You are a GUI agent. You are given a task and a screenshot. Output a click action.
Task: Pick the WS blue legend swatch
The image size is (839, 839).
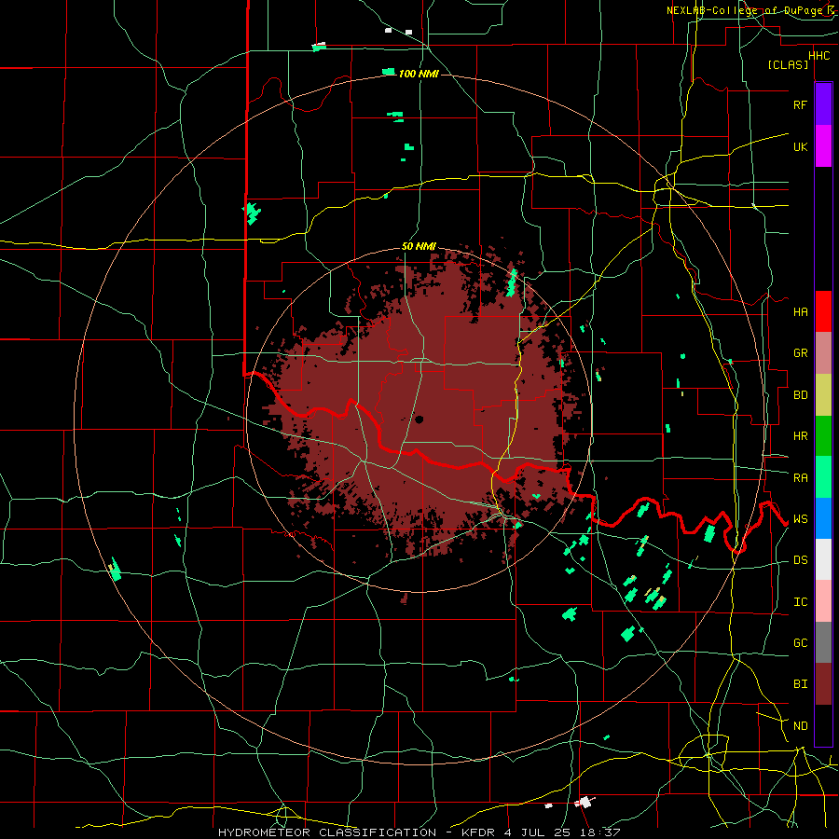click(823, 518)
